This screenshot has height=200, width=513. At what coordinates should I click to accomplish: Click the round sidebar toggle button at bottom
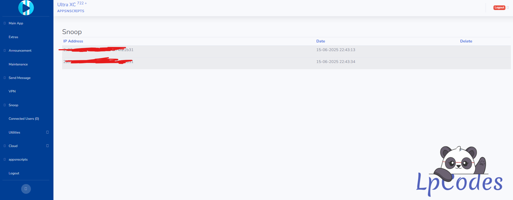coord(26,189)
